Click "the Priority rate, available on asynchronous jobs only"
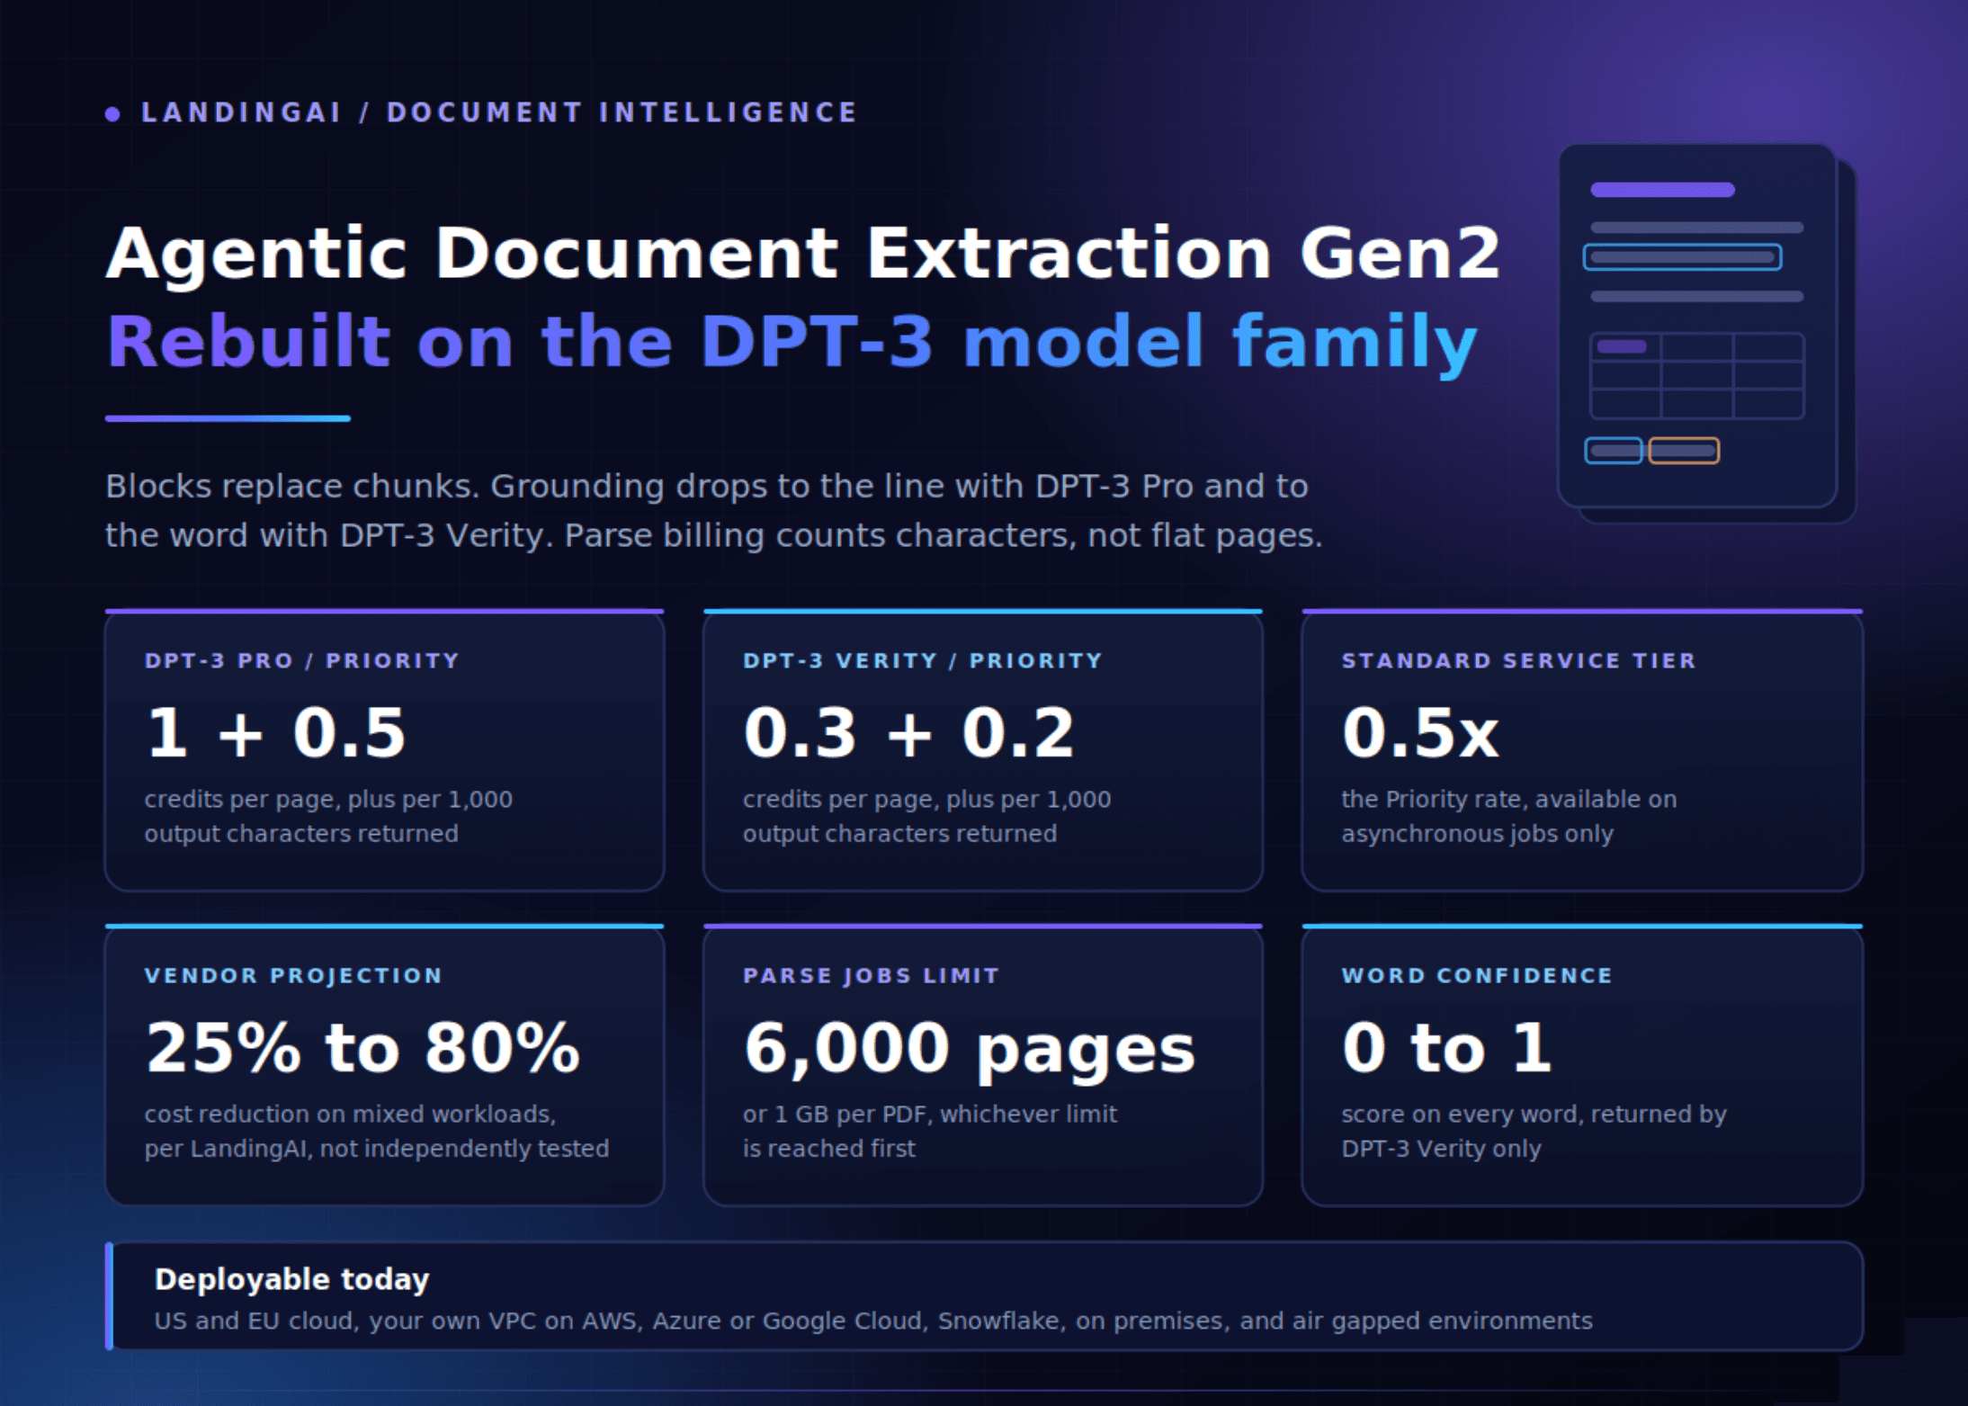1968x1406 pixels. point(1508,816)
